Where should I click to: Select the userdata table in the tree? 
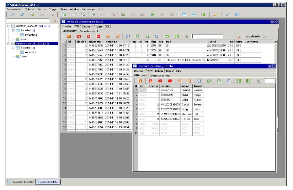pyautogui.click(x=30, y=52)
